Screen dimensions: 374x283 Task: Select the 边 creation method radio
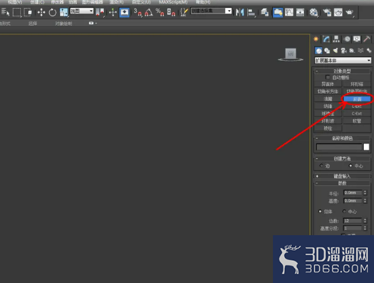(321, 166)
